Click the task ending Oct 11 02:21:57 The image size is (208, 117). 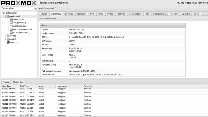(105, 108)
